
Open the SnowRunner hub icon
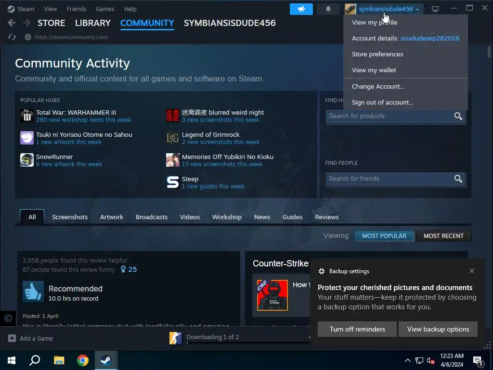click(27, 160)
